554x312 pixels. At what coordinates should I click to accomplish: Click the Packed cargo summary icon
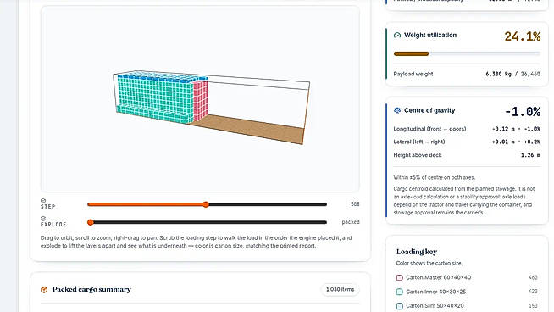pyautogui.click(x=44, y=290)
